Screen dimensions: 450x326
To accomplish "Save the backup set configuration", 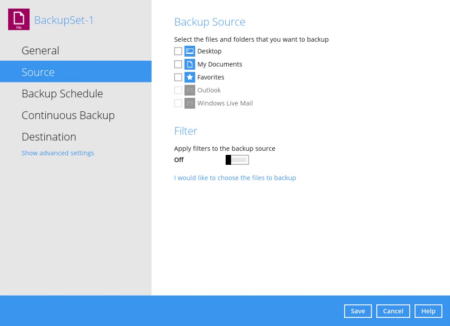I will click(x=358, y=311).
